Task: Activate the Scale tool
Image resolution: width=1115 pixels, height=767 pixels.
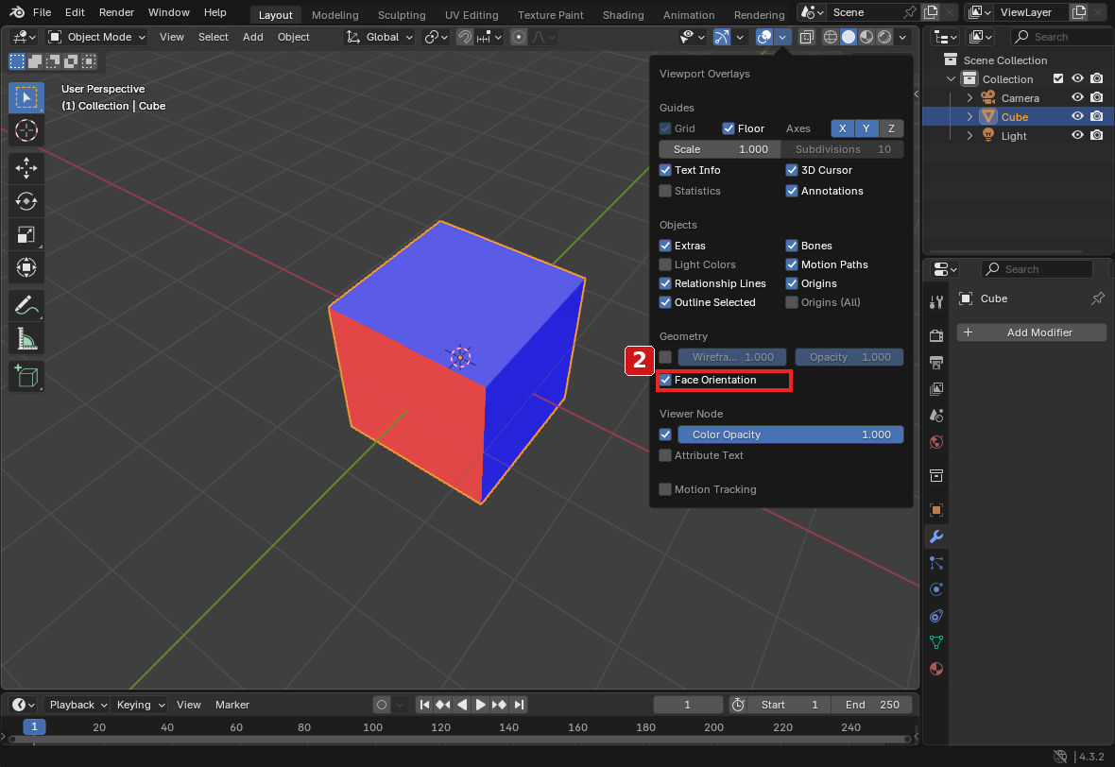Action: coord(26,234)
